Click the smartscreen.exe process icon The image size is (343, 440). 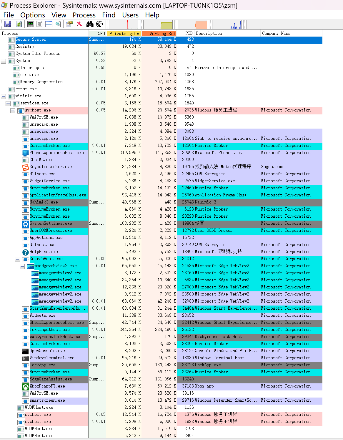coord(26,400)
